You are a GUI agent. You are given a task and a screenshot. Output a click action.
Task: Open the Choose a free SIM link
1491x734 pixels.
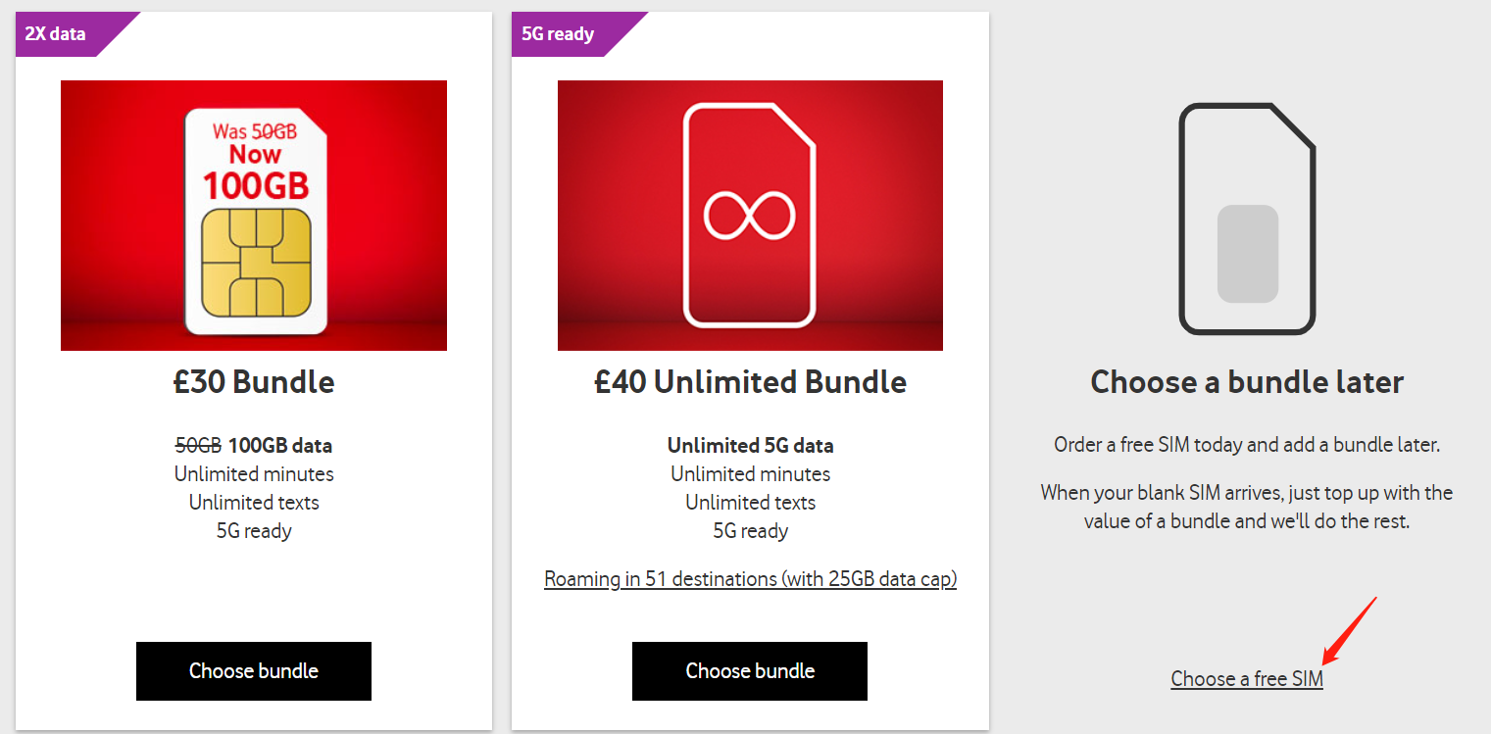coord(1247,679)
